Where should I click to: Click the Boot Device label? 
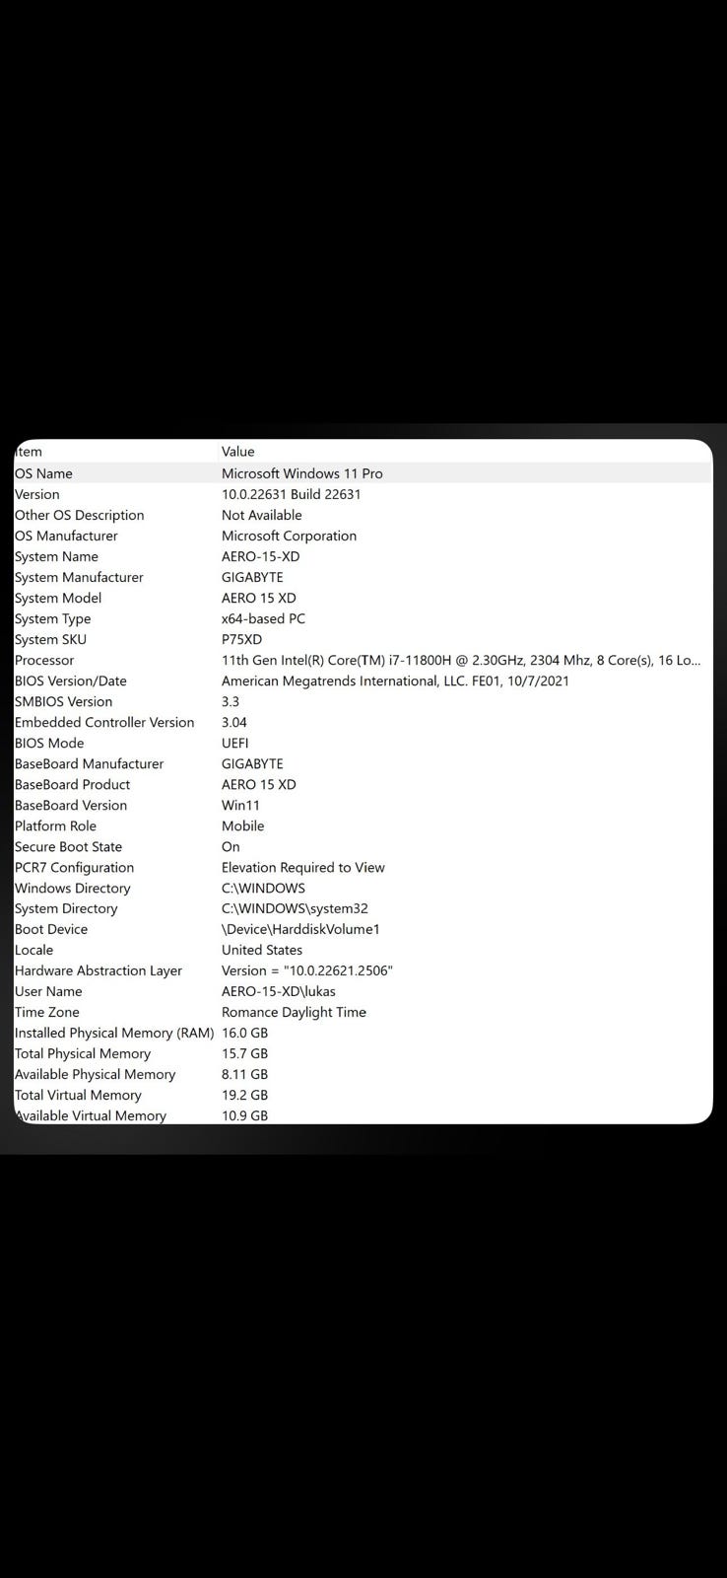point(51,929)
